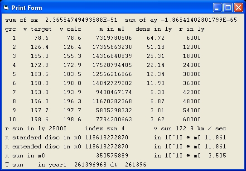246x171 pixels.
Task: Select v target value 190.0
Action: (39, 83)
